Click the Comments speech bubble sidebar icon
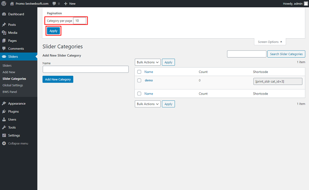 pyautogui.click(x=4, y=49)
